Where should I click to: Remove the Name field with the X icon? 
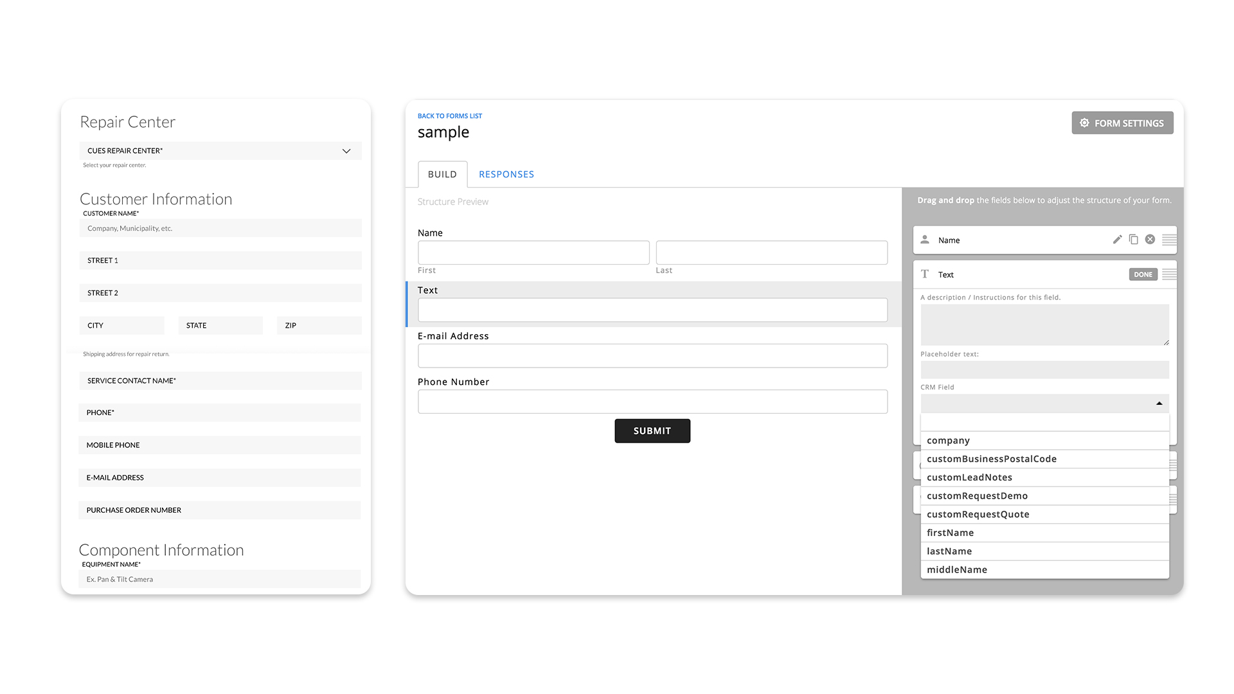click(x=1150, y=240)
